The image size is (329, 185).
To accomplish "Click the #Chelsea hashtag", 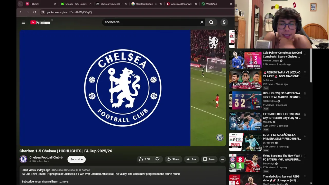I will point(57,170).
